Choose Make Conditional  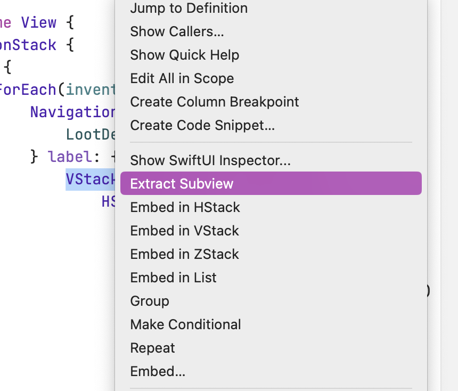tap(185, 324)
